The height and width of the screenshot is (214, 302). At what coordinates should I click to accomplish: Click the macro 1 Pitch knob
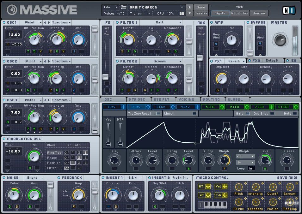click(239, 187)
